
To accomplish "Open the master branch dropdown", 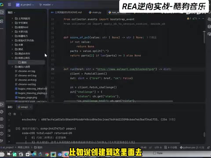I will pyautogui.click(x=46, y=5).
